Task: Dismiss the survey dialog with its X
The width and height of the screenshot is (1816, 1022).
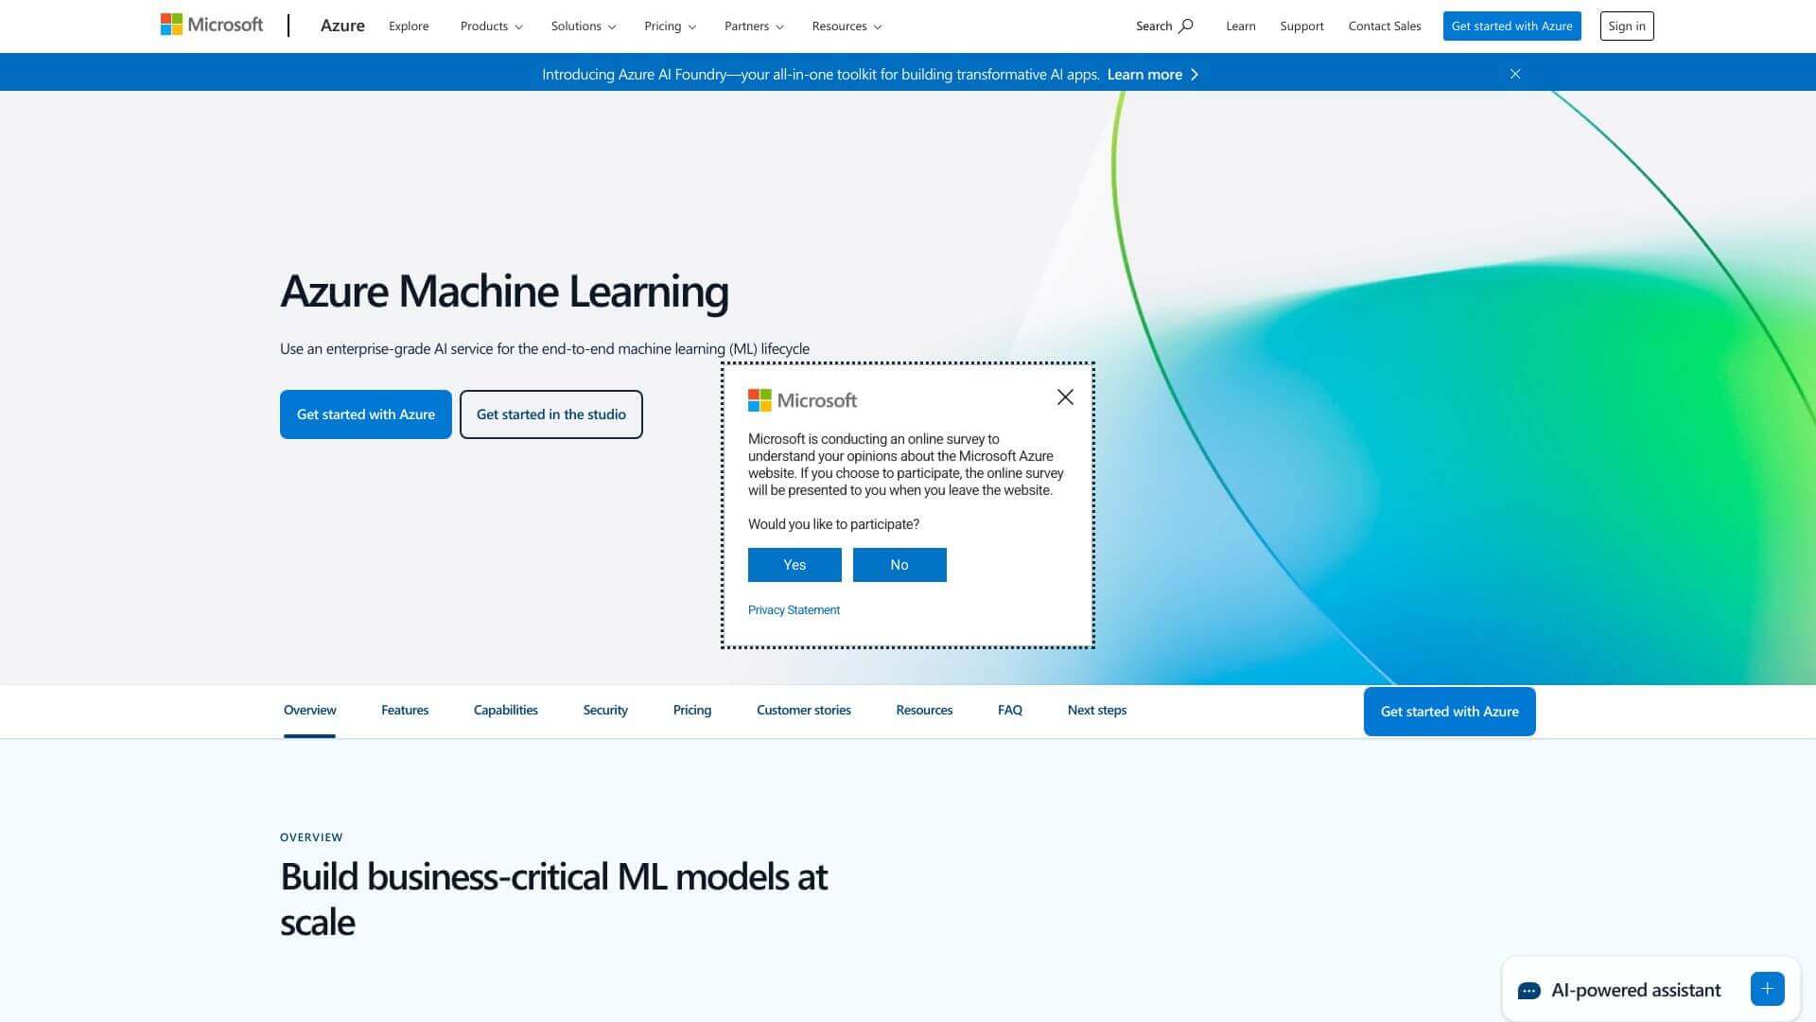Action: (x=1065, y=397)
